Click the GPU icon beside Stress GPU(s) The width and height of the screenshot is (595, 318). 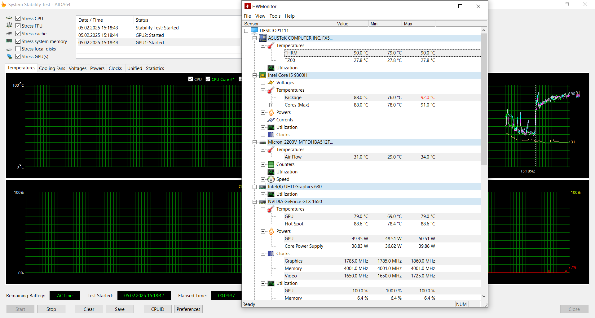click(9, 56)
